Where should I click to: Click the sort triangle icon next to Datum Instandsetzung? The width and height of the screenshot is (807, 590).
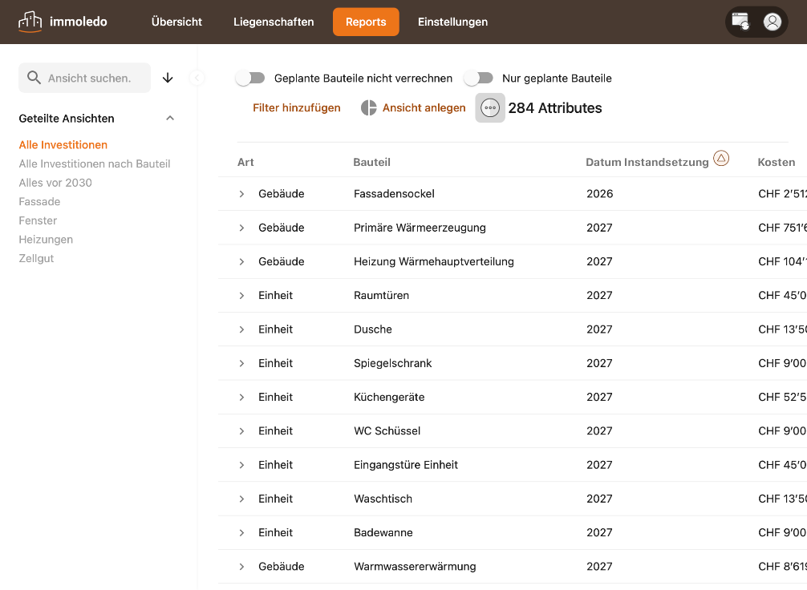point(721,159)
